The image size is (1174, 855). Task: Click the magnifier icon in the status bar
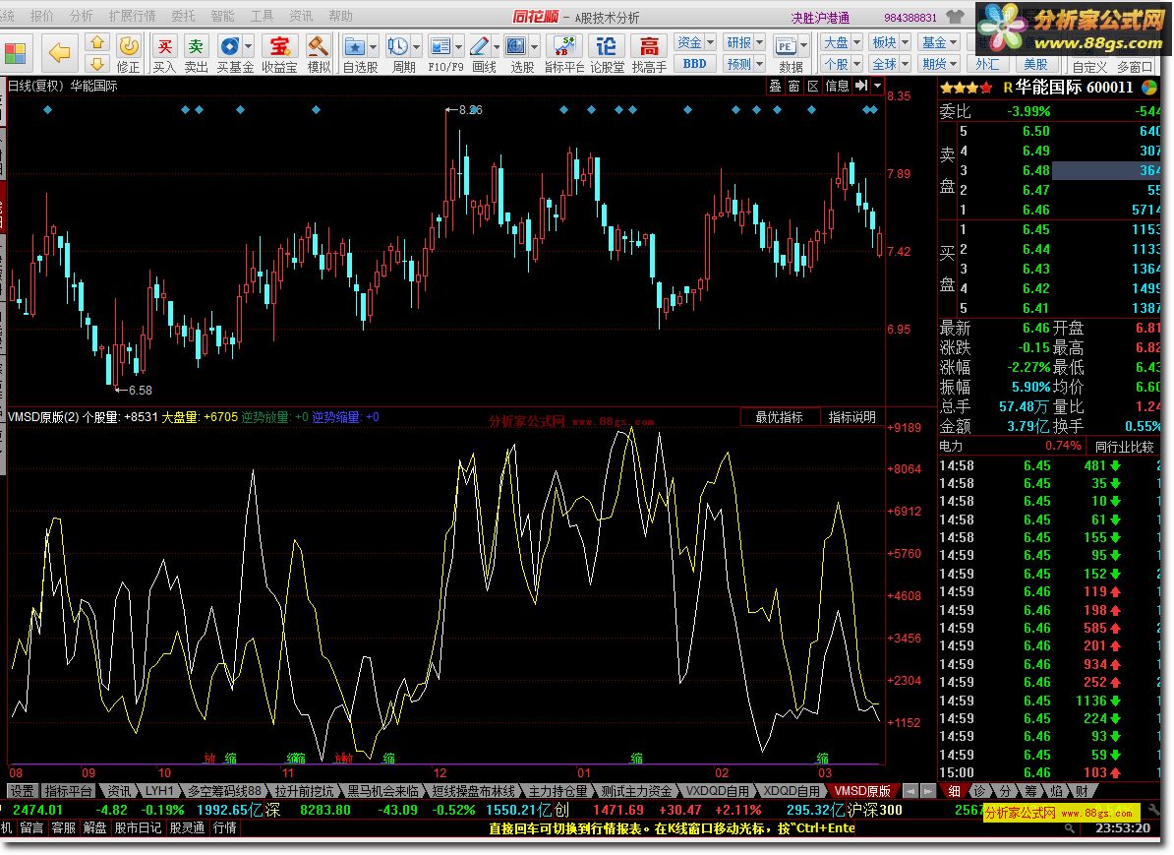(x=1070, y=828)
